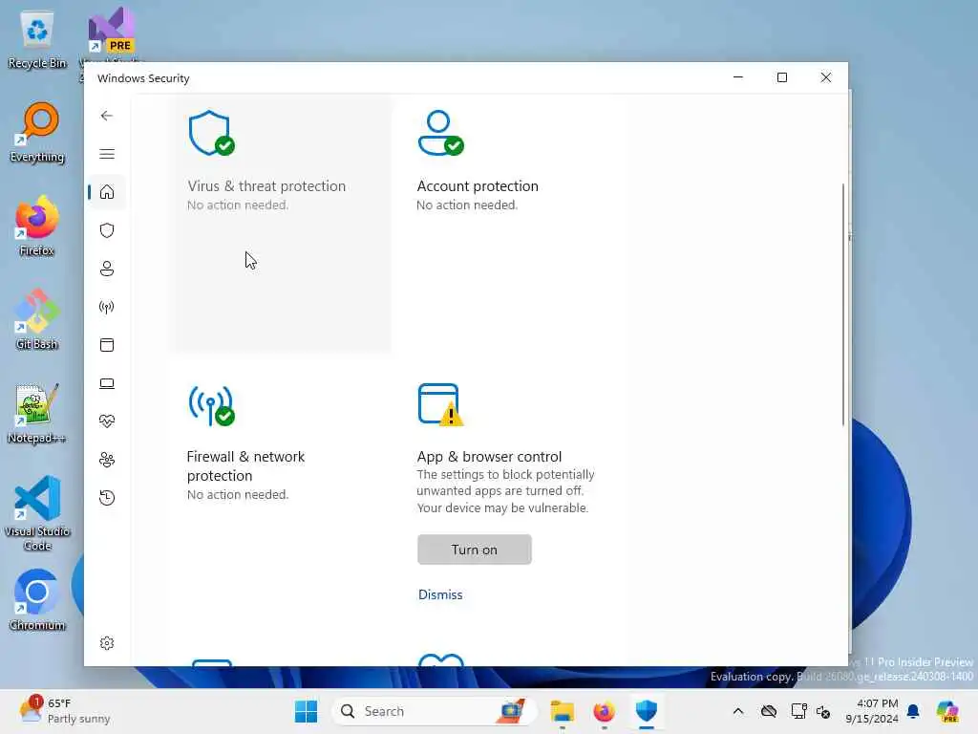The width and height of the screenshot is (978, 734).
Task: Open Firewall & network protection heading
Action: point(245,465)
